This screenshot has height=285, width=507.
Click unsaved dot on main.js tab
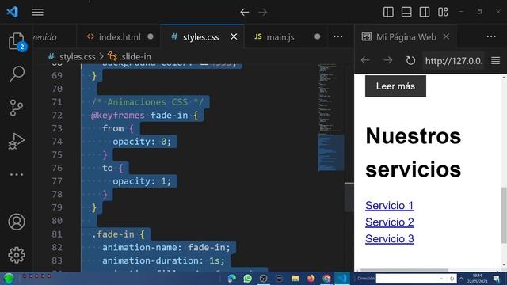coord(317,36)
